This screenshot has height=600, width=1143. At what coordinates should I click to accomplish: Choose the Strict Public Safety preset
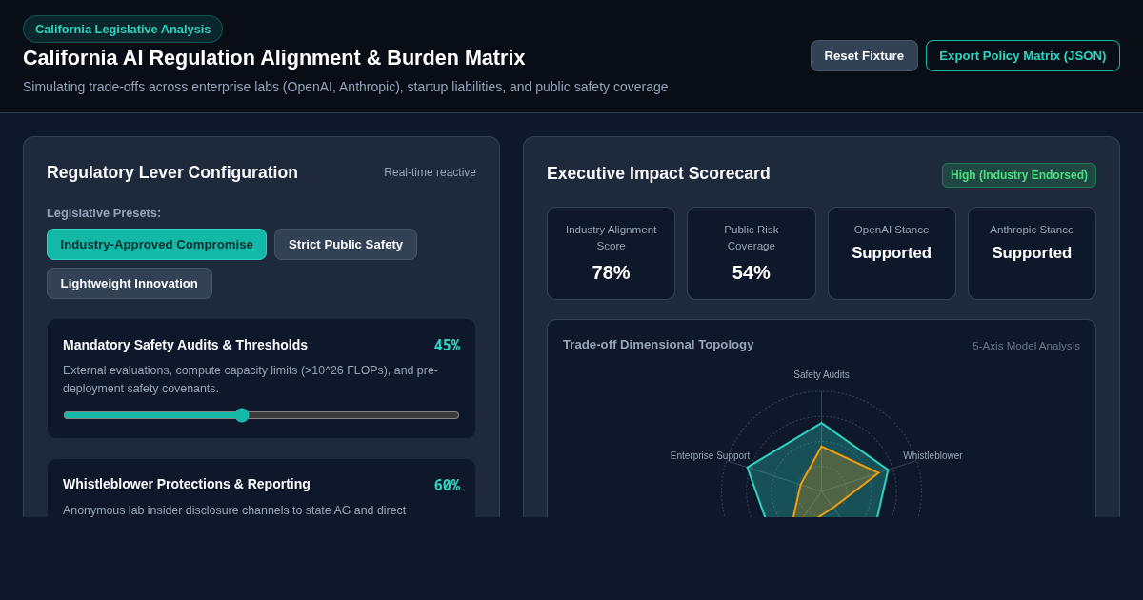(346, 244)
